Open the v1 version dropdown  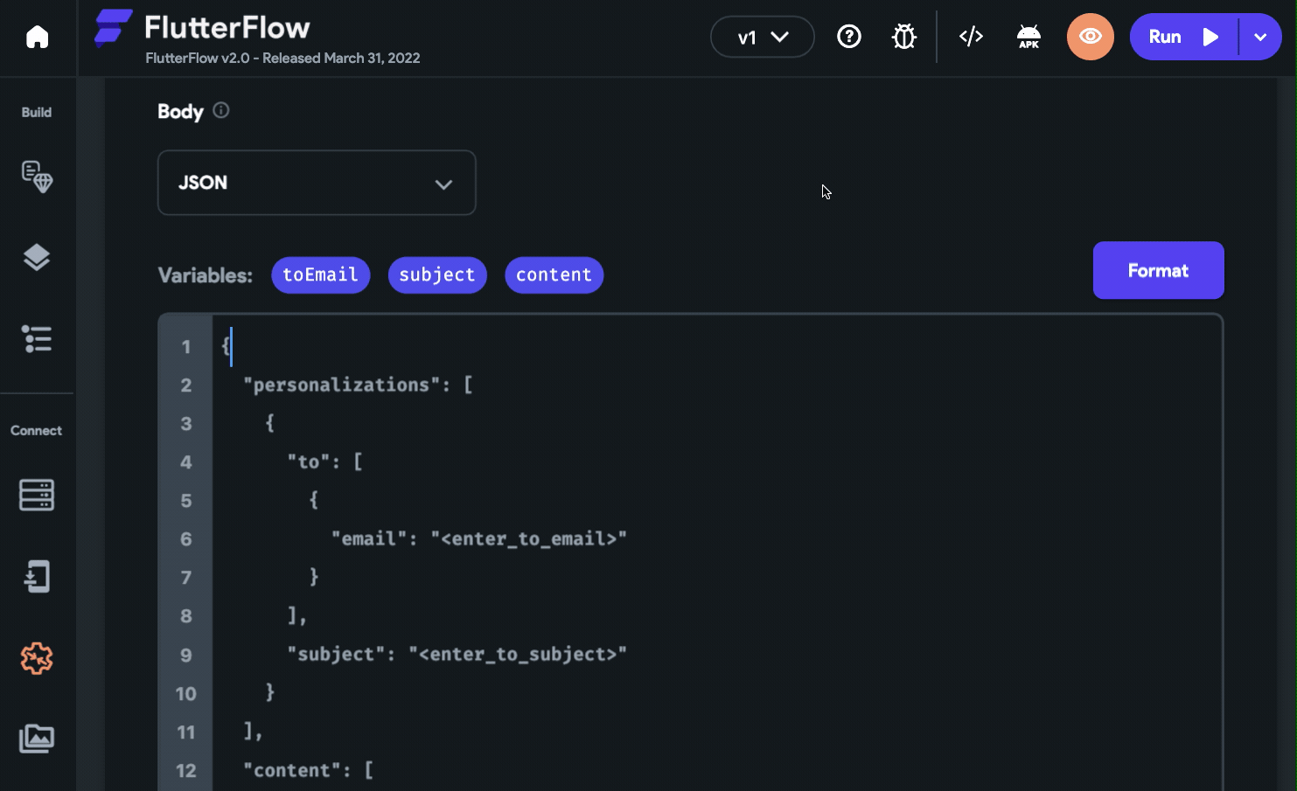pos(762,37)
